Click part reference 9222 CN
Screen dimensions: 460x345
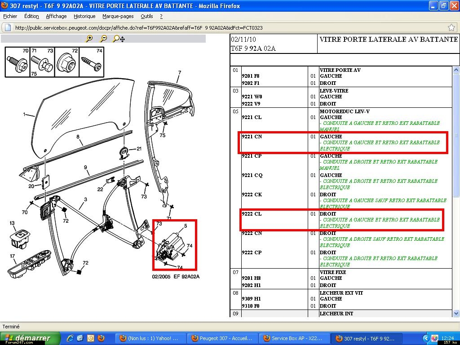pos(252,234)
